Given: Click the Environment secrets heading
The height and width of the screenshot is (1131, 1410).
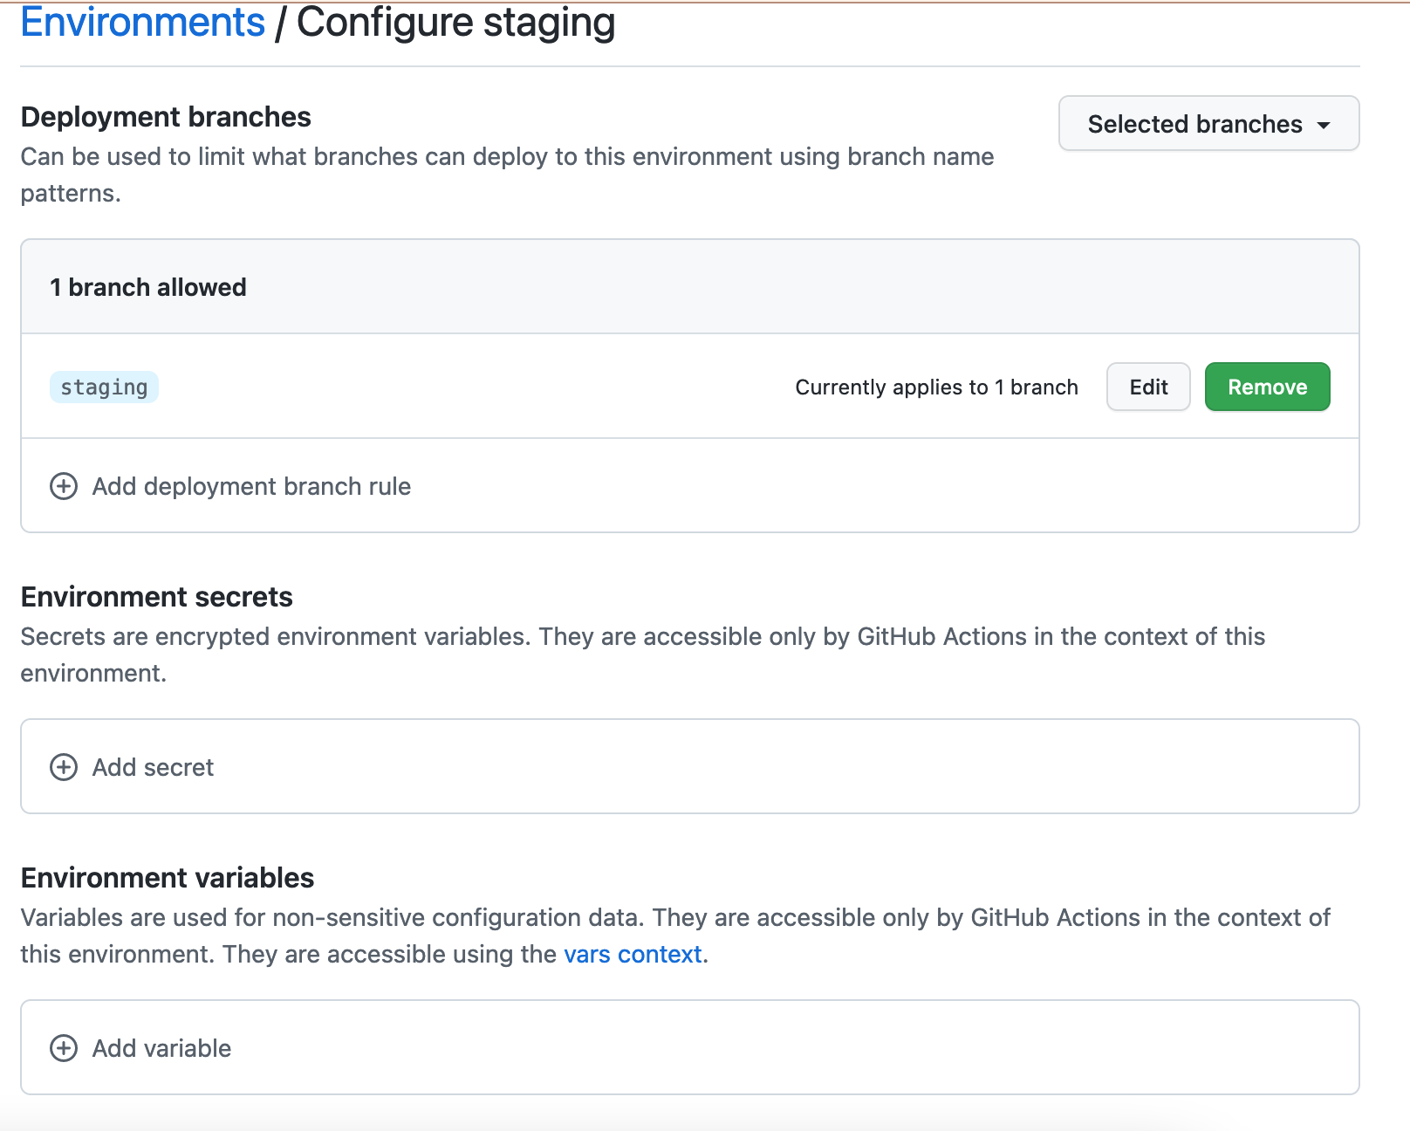Looking at the screenshot, I should tap(157, 597).
